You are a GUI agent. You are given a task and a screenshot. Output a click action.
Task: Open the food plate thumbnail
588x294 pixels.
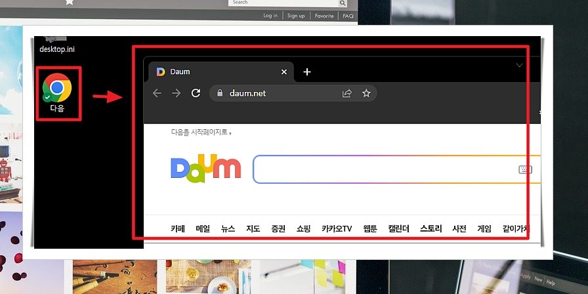tap(209, 276)
